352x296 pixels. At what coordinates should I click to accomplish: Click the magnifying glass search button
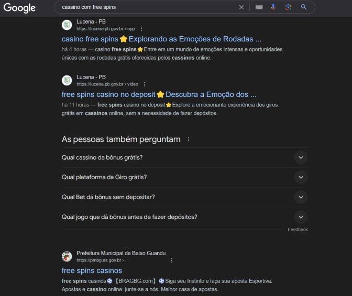point(304,7)
